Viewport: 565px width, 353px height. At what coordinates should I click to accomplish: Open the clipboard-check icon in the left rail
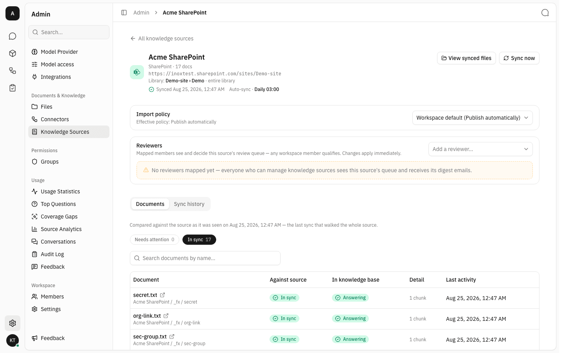point(13,88)
